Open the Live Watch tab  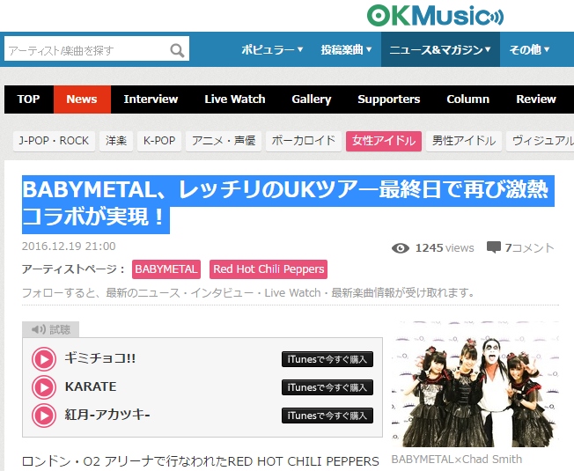click(x=235, y=99)
